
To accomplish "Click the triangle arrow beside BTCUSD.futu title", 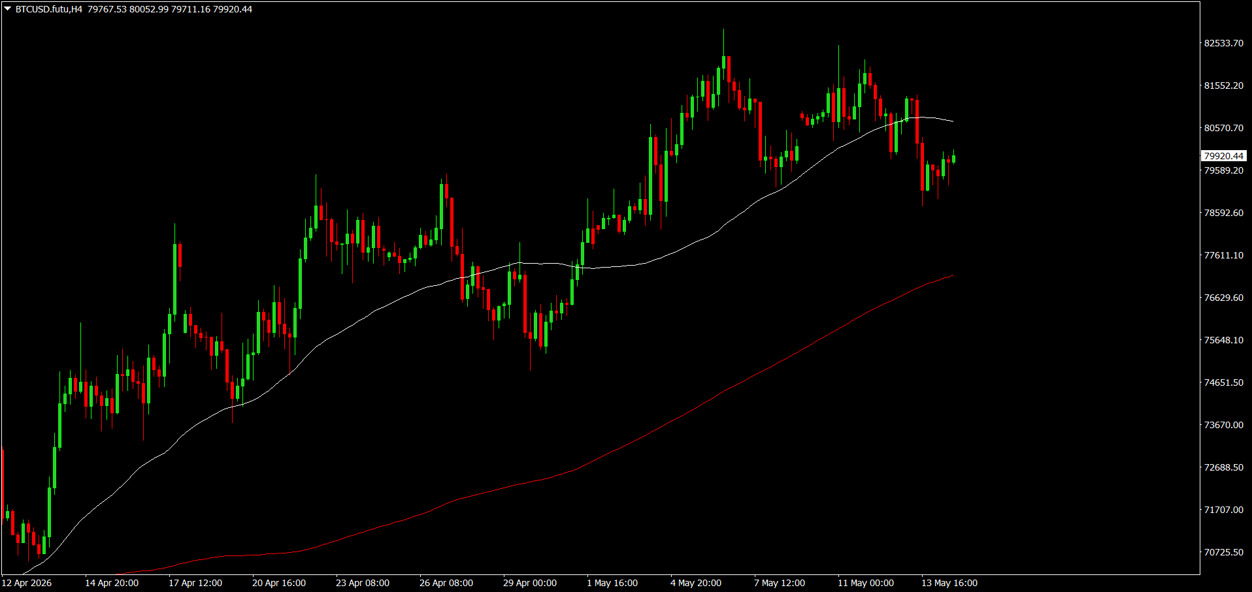I will pyautogui.click(x=8, y=9).
